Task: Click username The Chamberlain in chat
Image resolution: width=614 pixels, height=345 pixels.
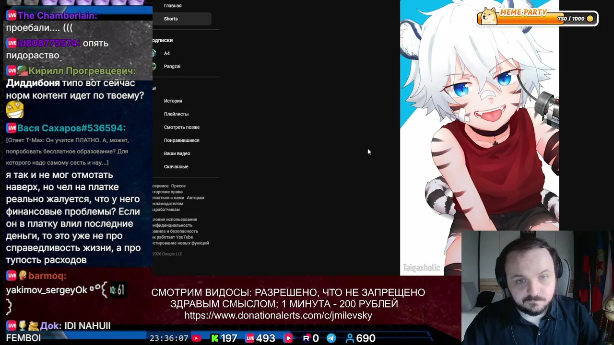Action: pyautogui.click(x=58, y=15)
